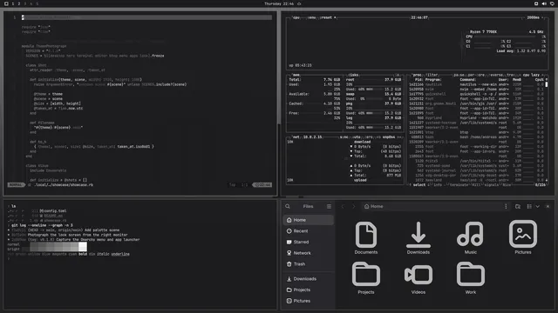
Task: Toggle tree view in btop process list
Action: point(512,75)
